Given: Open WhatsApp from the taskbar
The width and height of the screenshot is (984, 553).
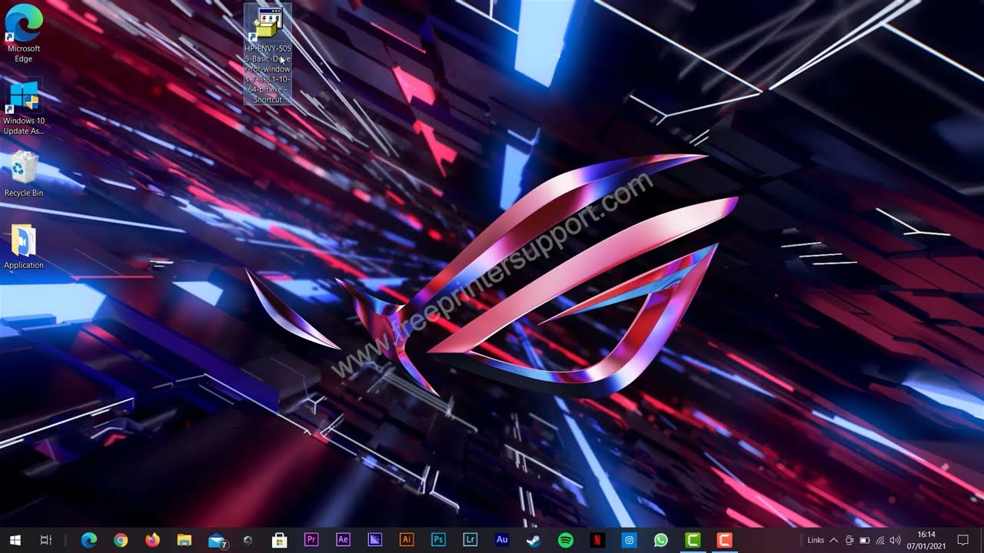Looking at the screenshot, I should (661, 540).
